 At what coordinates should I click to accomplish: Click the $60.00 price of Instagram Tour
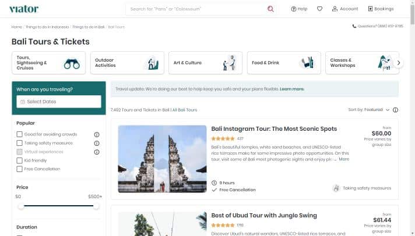pos(381,134)
